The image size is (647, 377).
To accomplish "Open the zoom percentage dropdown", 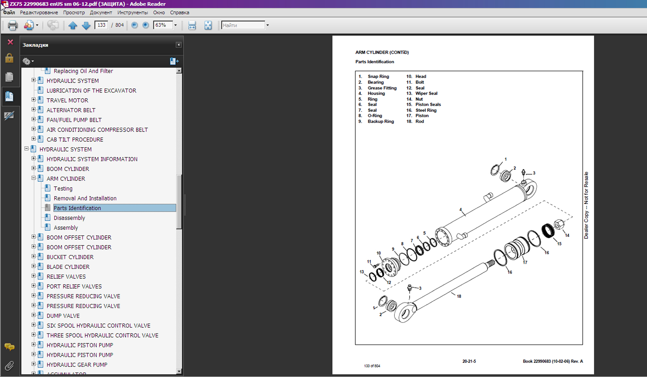I will (x=175, y=25).
